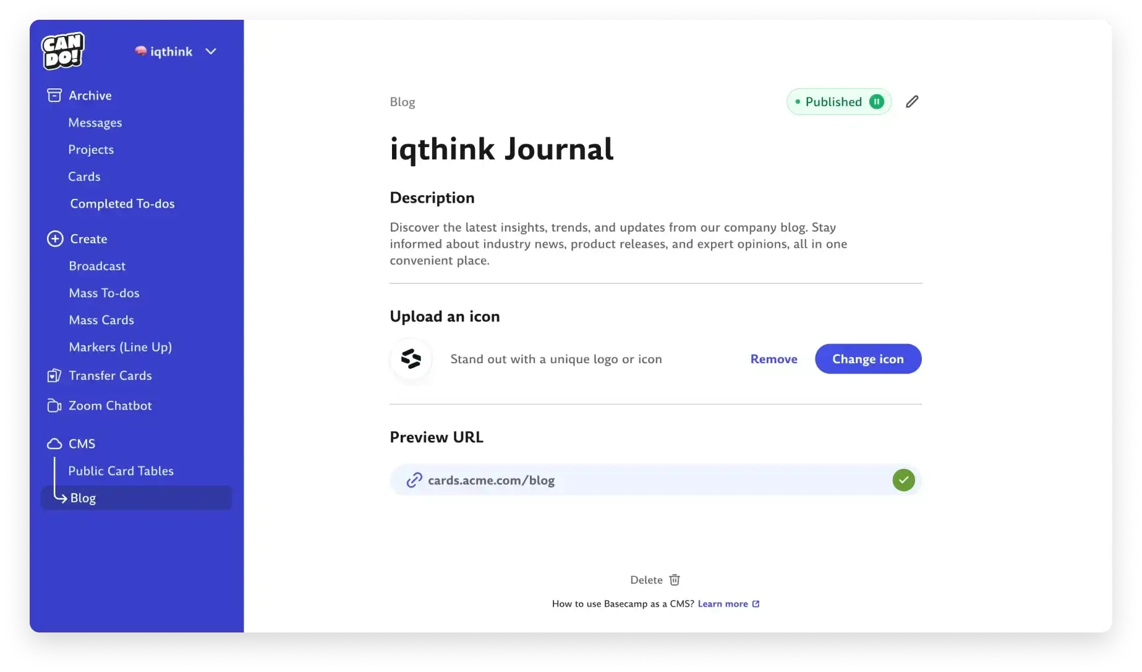The image size is (1142, 672).
Task: Click the Remove icon link
Action: tap(773, 359)
